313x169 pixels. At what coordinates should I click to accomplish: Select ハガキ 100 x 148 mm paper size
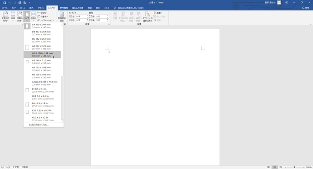pos(42,54)
